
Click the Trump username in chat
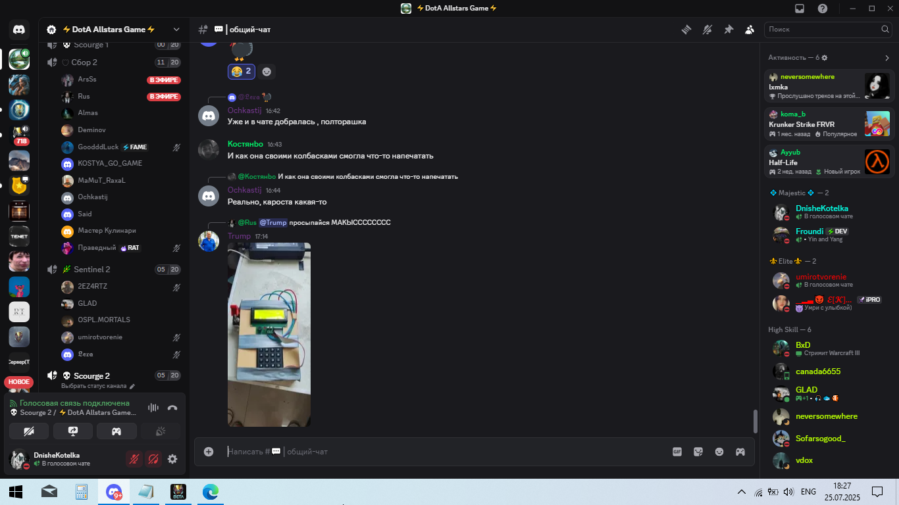tap(239, 236)
